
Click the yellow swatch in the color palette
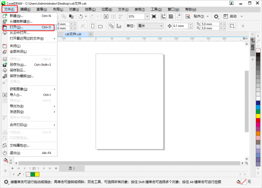tap(258, 116)
